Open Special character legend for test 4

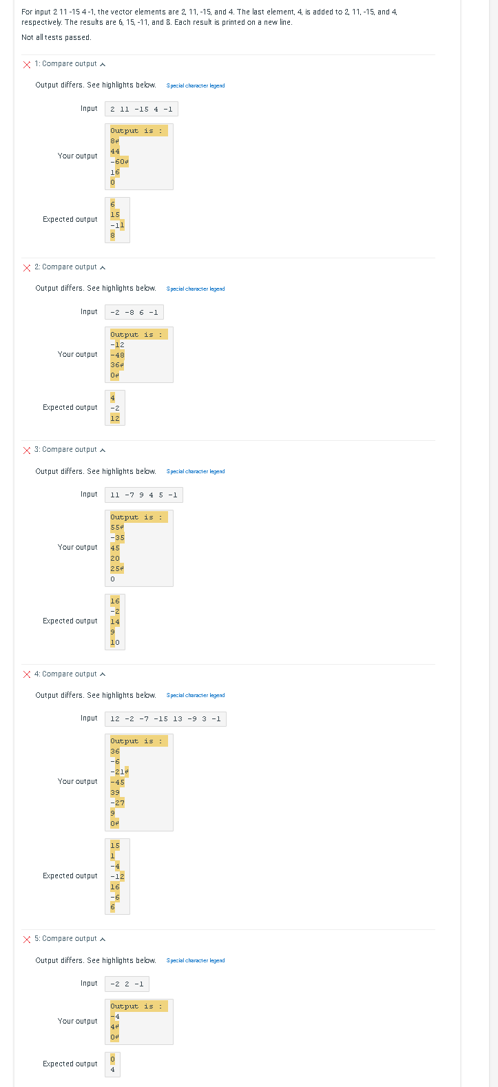(x=195, y=695)
